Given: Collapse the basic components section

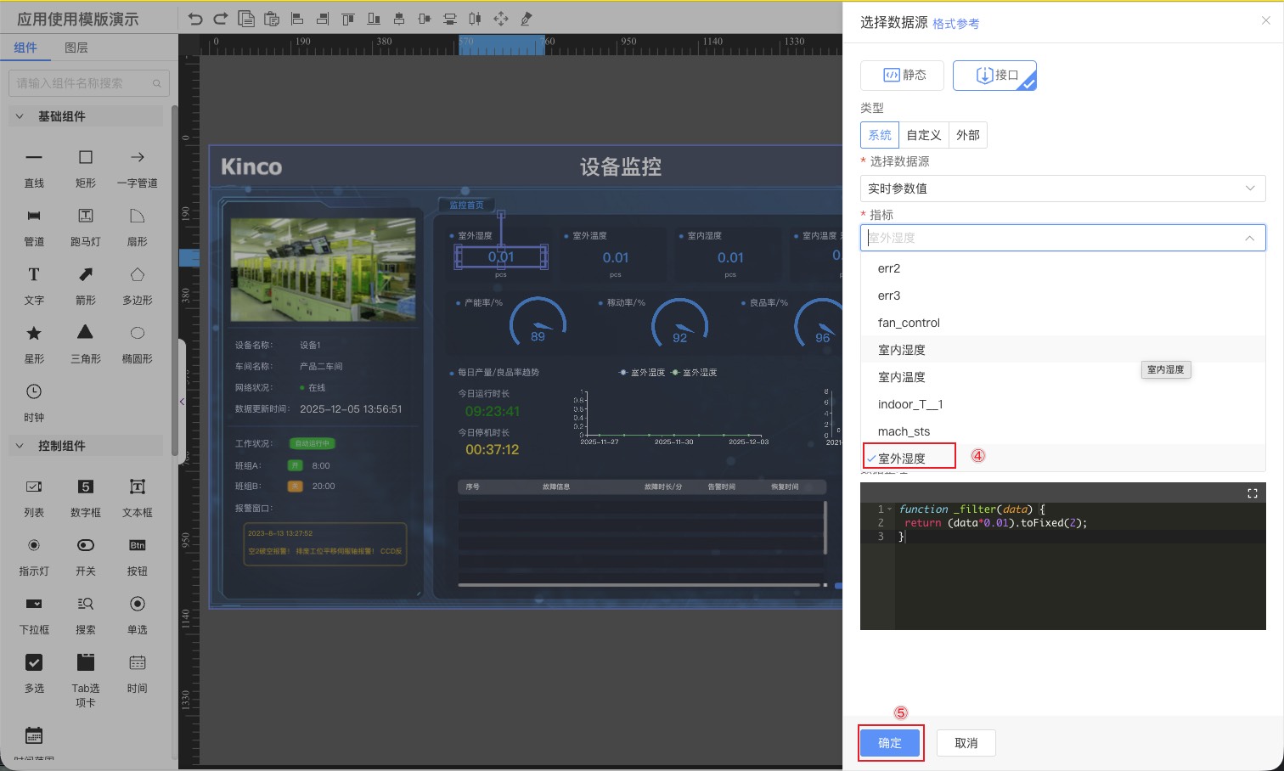Looking at the screenshot, I should click(20, 116).
